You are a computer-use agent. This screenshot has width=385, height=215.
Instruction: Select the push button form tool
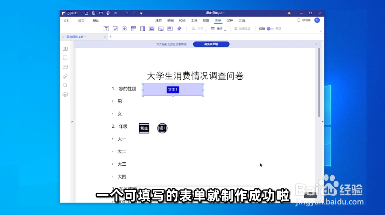(x=152, y=29)
